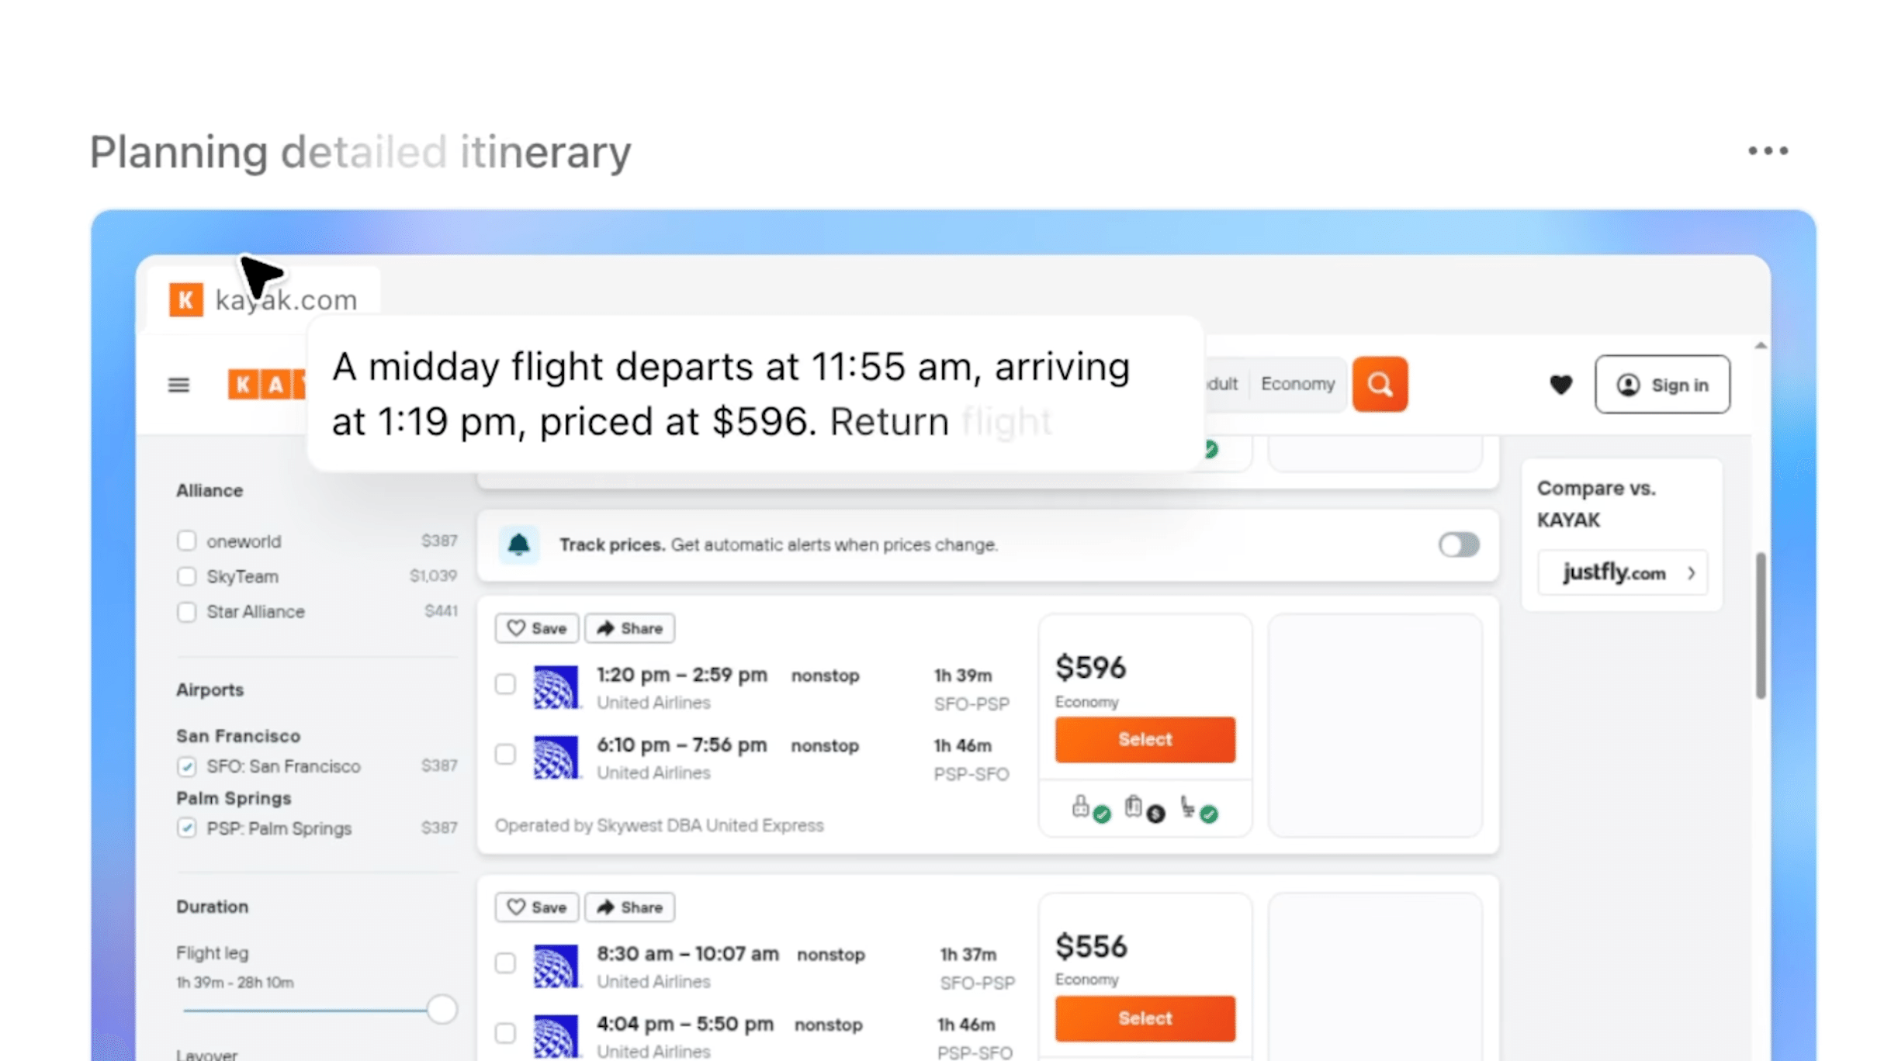The height and width of the screenshot is (1061, 1898).
Task: Uncheck SFO: San Francisco airport checkbox
Action: tap(186, 766)
